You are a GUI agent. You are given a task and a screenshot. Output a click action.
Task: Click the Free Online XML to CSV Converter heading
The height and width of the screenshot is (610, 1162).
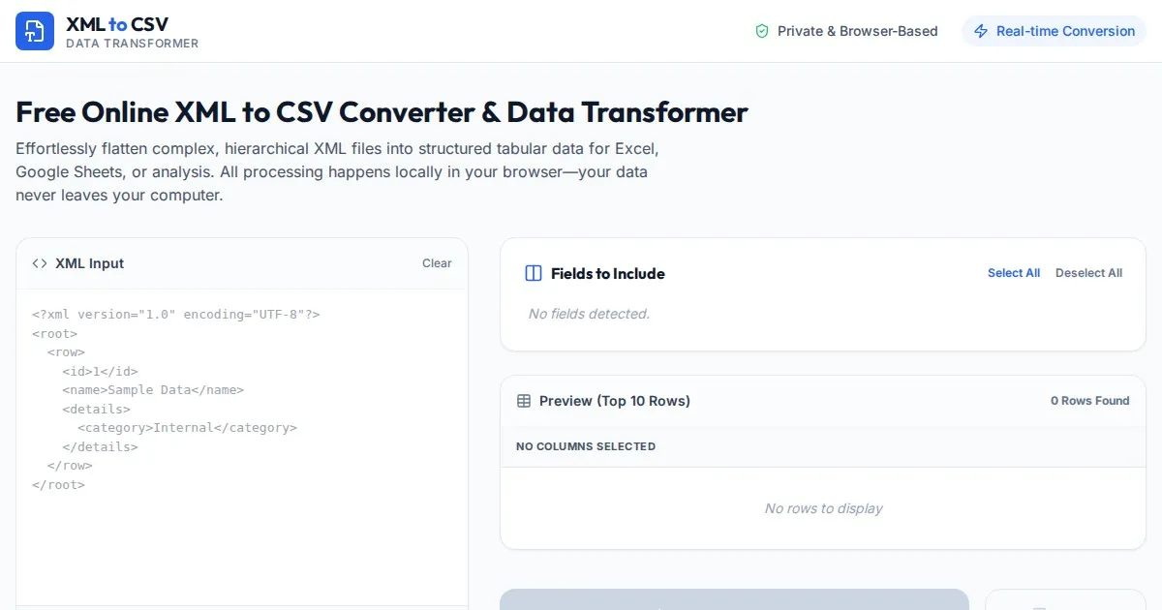(x=382, y=112)
